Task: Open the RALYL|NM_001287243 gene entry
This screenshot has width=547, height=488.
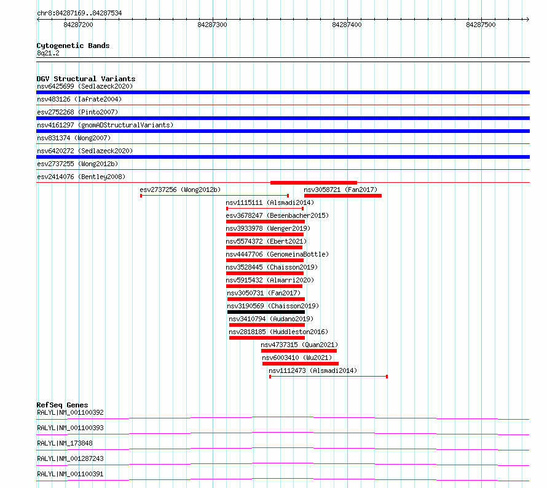Action: (x=70, y=458)
